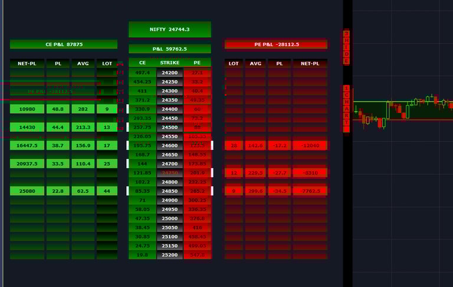Viewport: 453px width, 287px height.
Task: Click PE price 232.25
Action: [197, 182]
